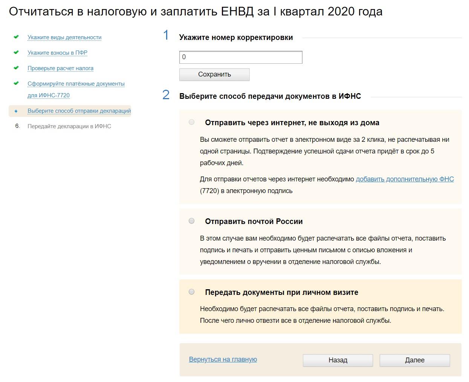This screenshot has height=382, width=469.
Task: Click 'Выберите способ отправки деклараций' step
Action: click(x=79, y=111)
